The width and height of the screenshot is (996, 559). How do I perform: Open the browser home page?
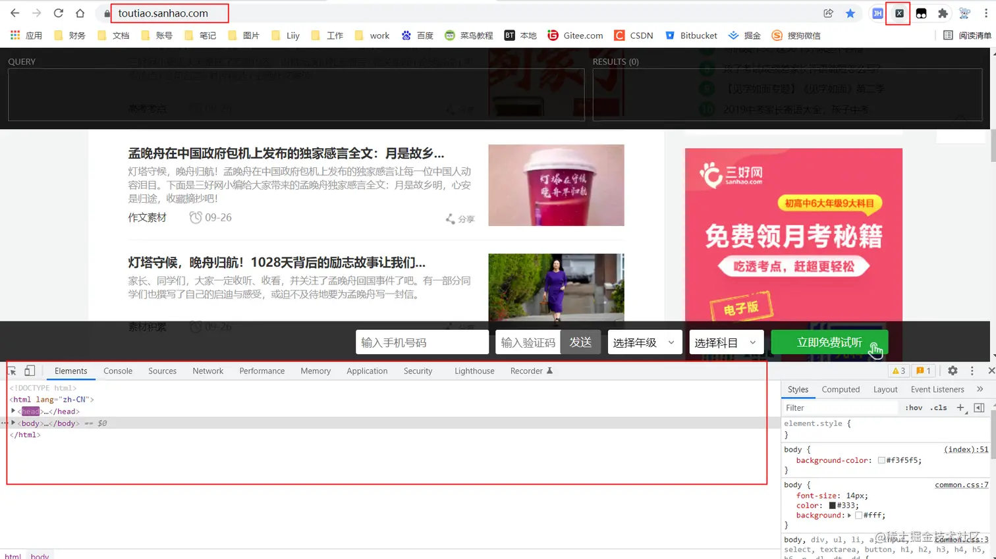click(80, 13)
